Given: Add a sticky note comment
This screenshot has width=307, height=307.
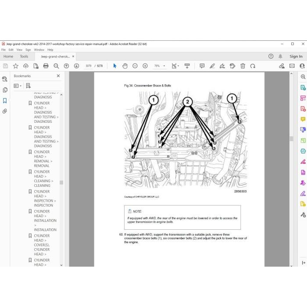Looking at the screenshot, I should coord(202,66).
